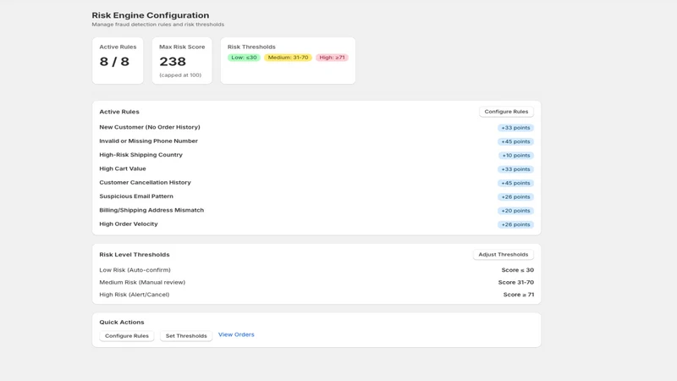Click Score ≥ 71 value
The image size is (677, 381).
(x=519, y=295)
